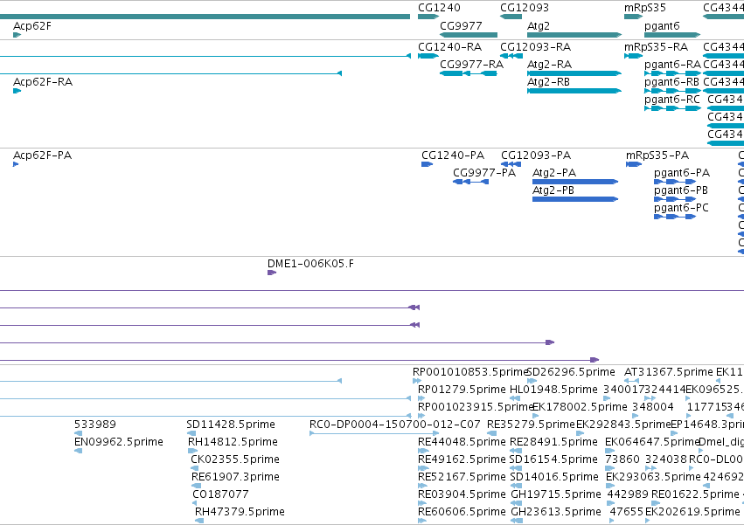Viewport: 744px width, 525px height.
Task: Click EST RE35279.5prime
Action: click(531, 425)
